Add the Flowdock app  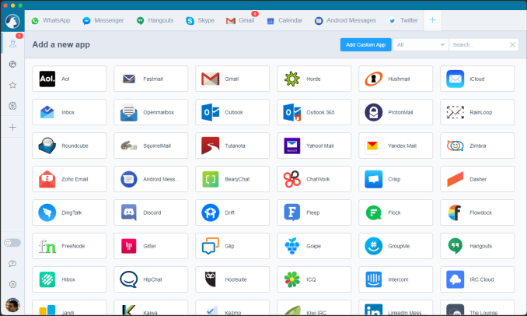(477, 212)
